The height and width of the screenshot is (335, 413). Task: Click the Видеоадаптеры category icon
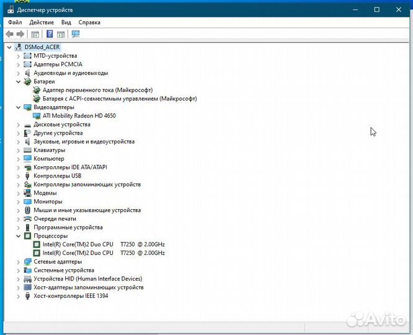click(x=27, y=107)
